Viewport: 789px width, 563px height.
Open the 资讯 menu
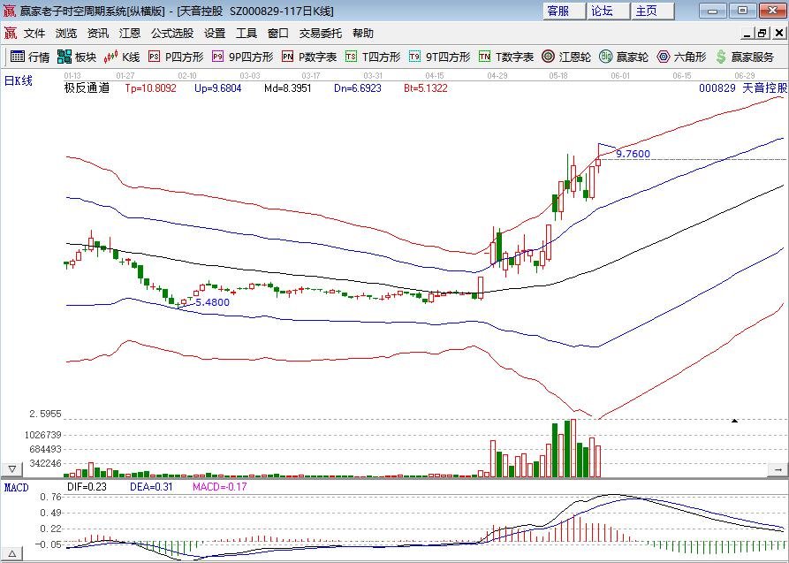pyautogui.click(x=97, y=34)
